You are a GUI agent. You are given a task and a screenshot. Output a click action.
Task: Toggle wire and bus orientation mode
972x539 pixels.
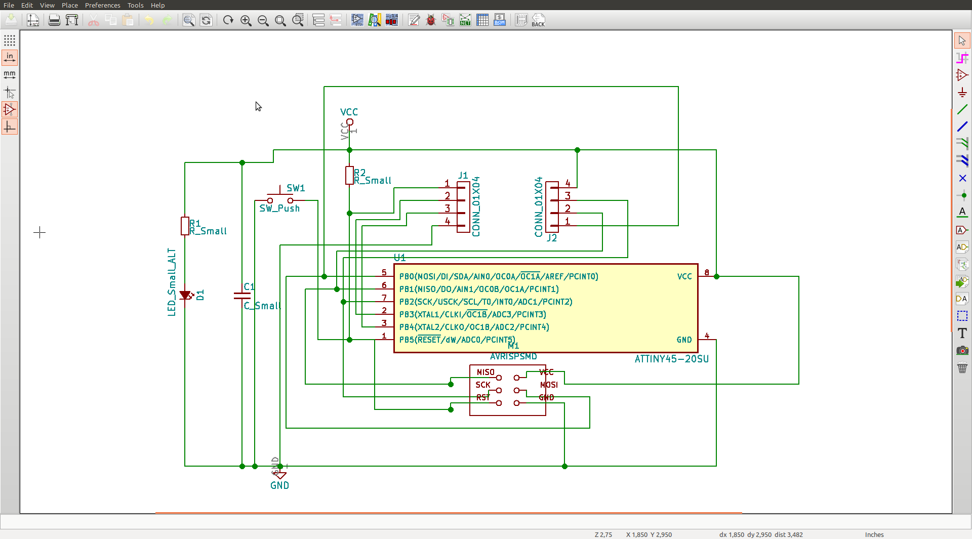[10, 127]
